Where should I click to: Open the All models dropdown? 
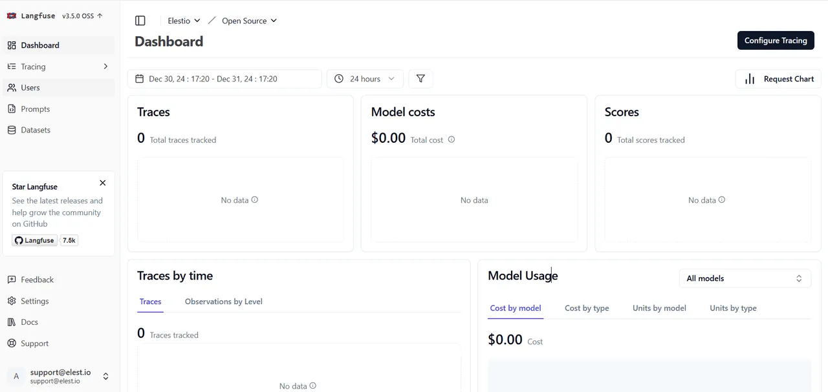click(x=745, y=278)
